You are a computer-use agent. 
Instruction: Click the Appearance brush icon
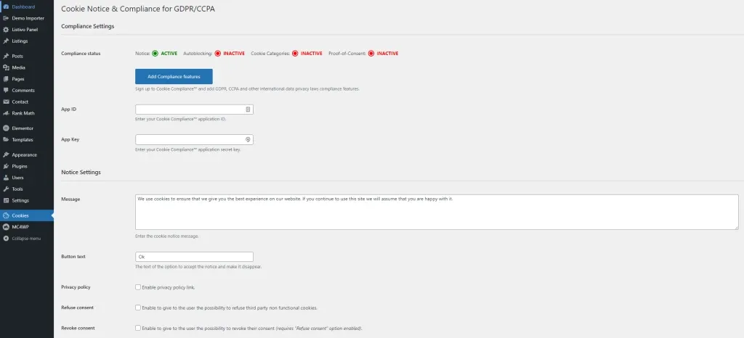[x=6, y=154]
